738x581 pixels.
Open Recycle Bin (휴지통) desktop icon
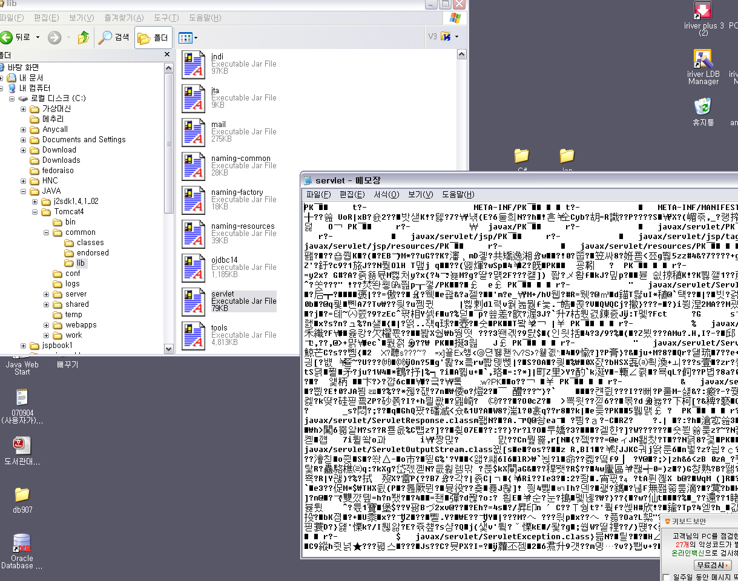(703, 108)
